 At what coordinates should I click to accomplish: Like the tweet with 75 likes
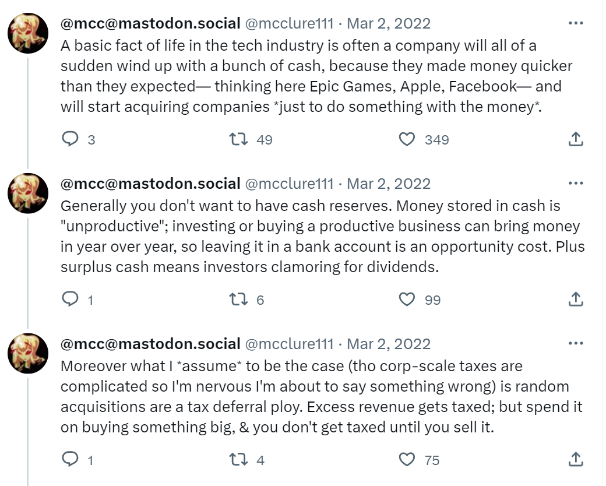[x=407, y=460]
